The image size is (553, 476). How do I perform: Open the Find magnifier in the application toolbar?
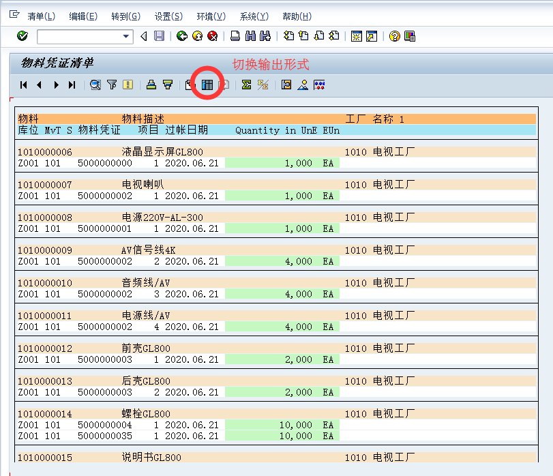pyautogui.click(x=95, y=84)
